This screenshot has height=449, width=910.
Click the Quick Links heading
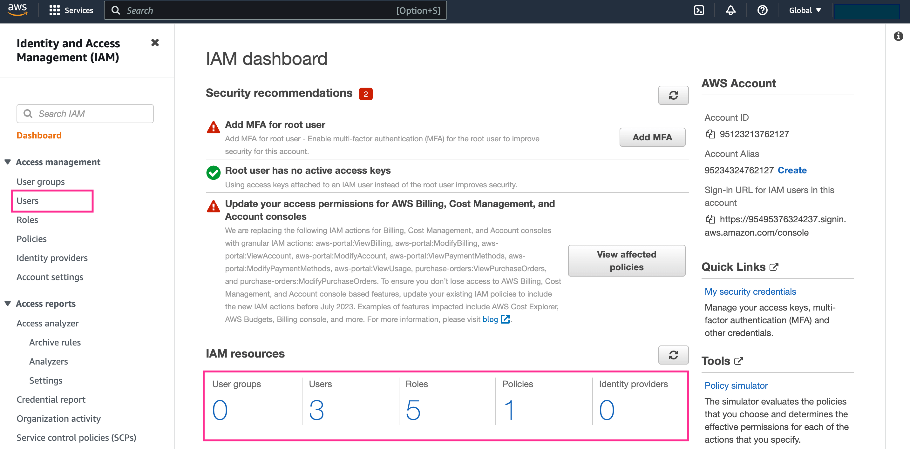733,267
